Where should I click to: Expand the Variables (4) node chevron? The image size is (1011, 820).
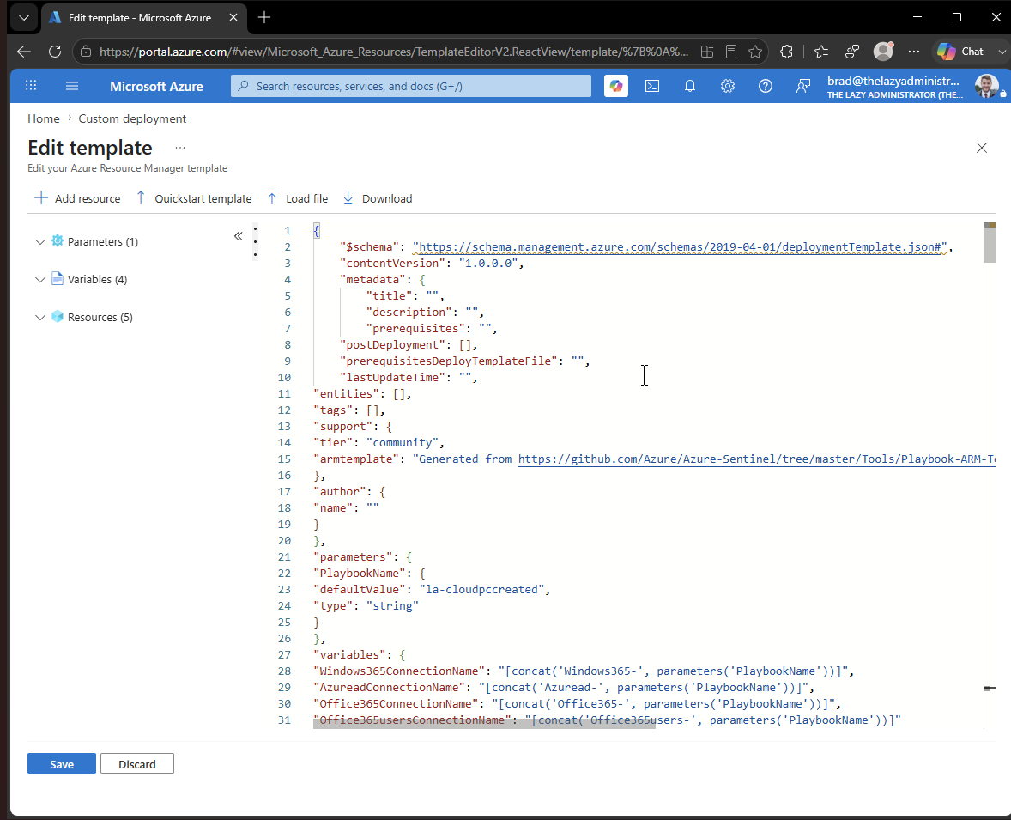click(40, 279)
